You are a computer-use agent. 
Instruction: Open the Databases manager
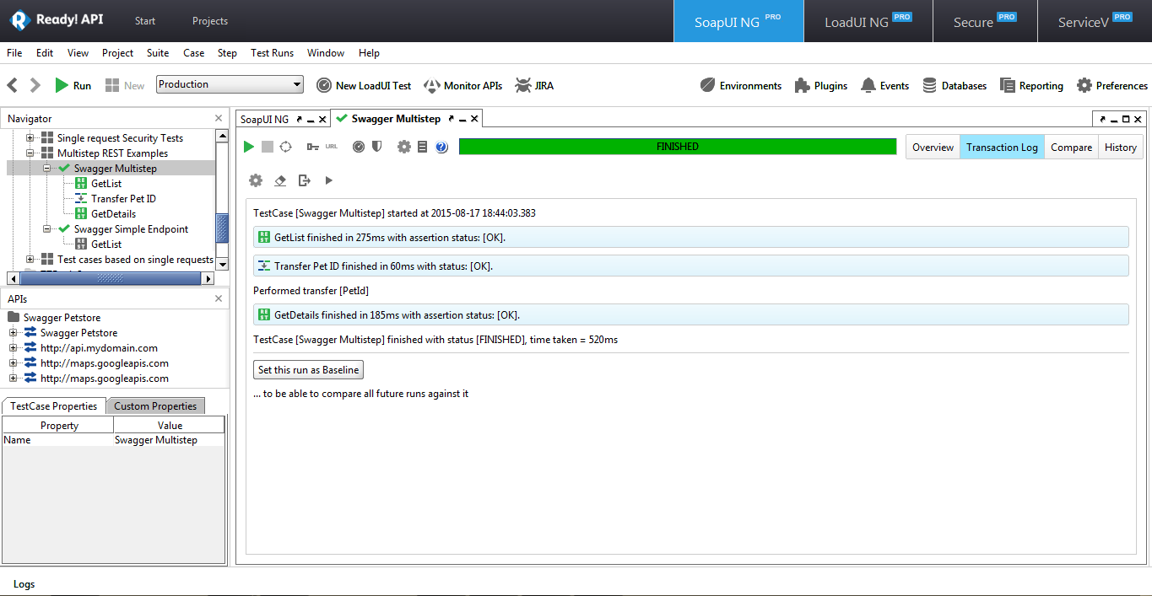click(x=955, y=85)
